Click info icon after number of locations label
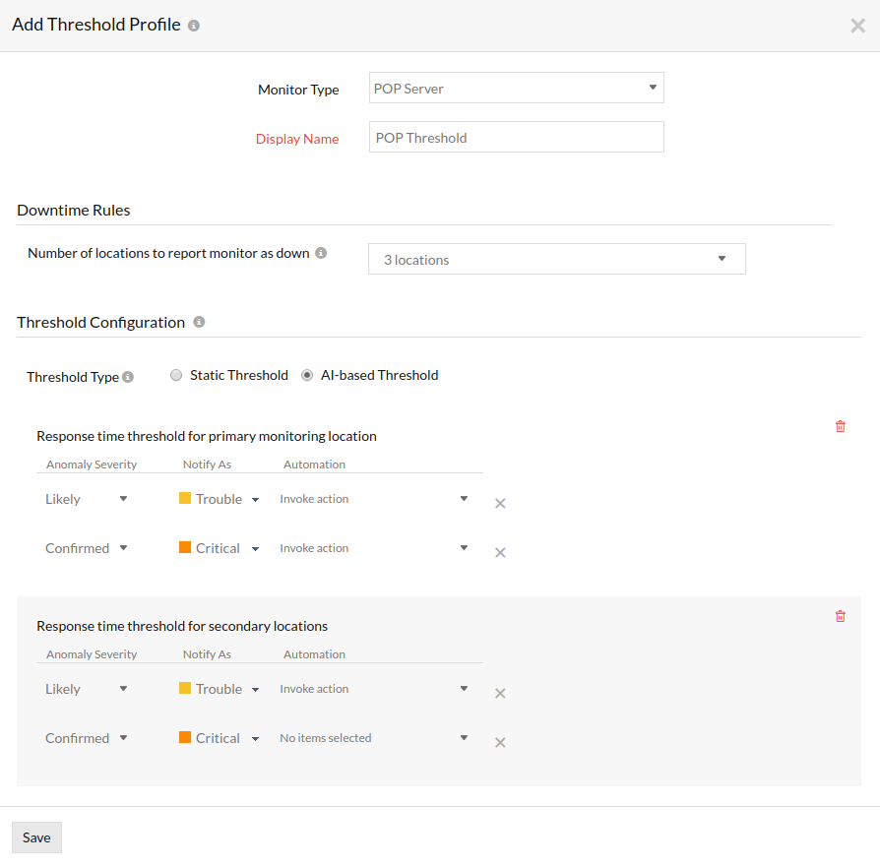The width and height of the screenshot is (880, 867). [321, 253]
